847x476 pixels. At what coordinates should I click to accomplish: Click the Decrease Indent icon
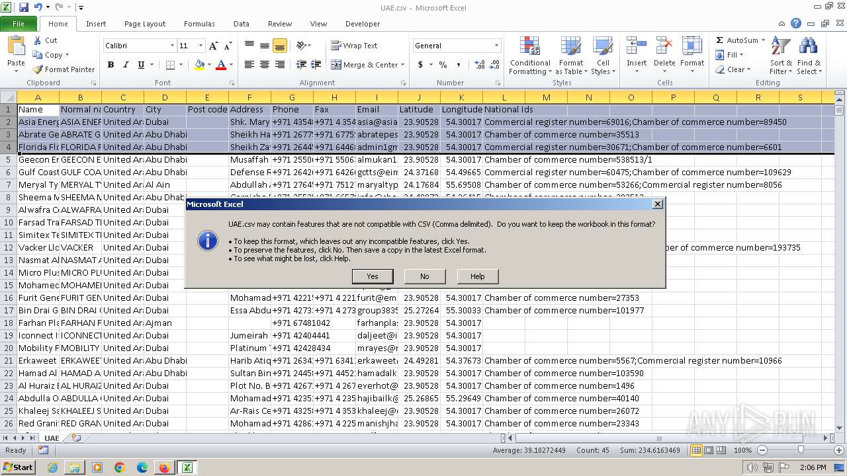301,65
